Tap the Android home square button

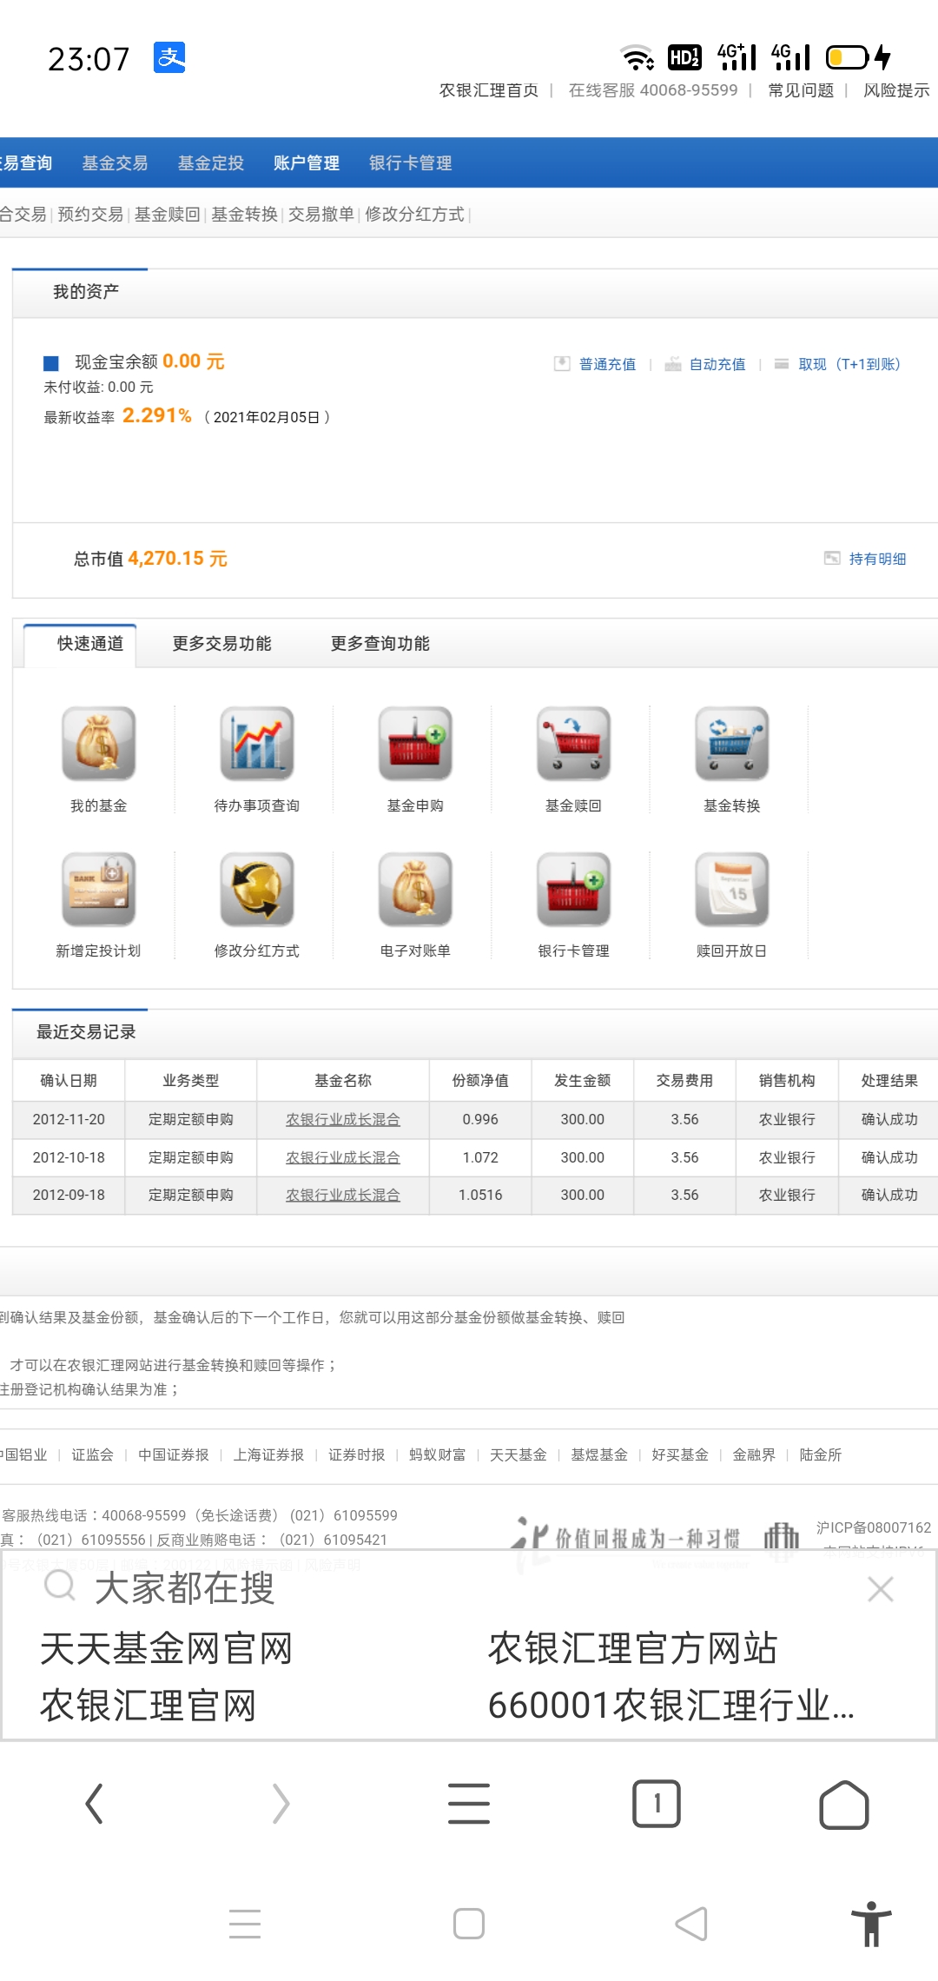click(x=469, y=1924)
